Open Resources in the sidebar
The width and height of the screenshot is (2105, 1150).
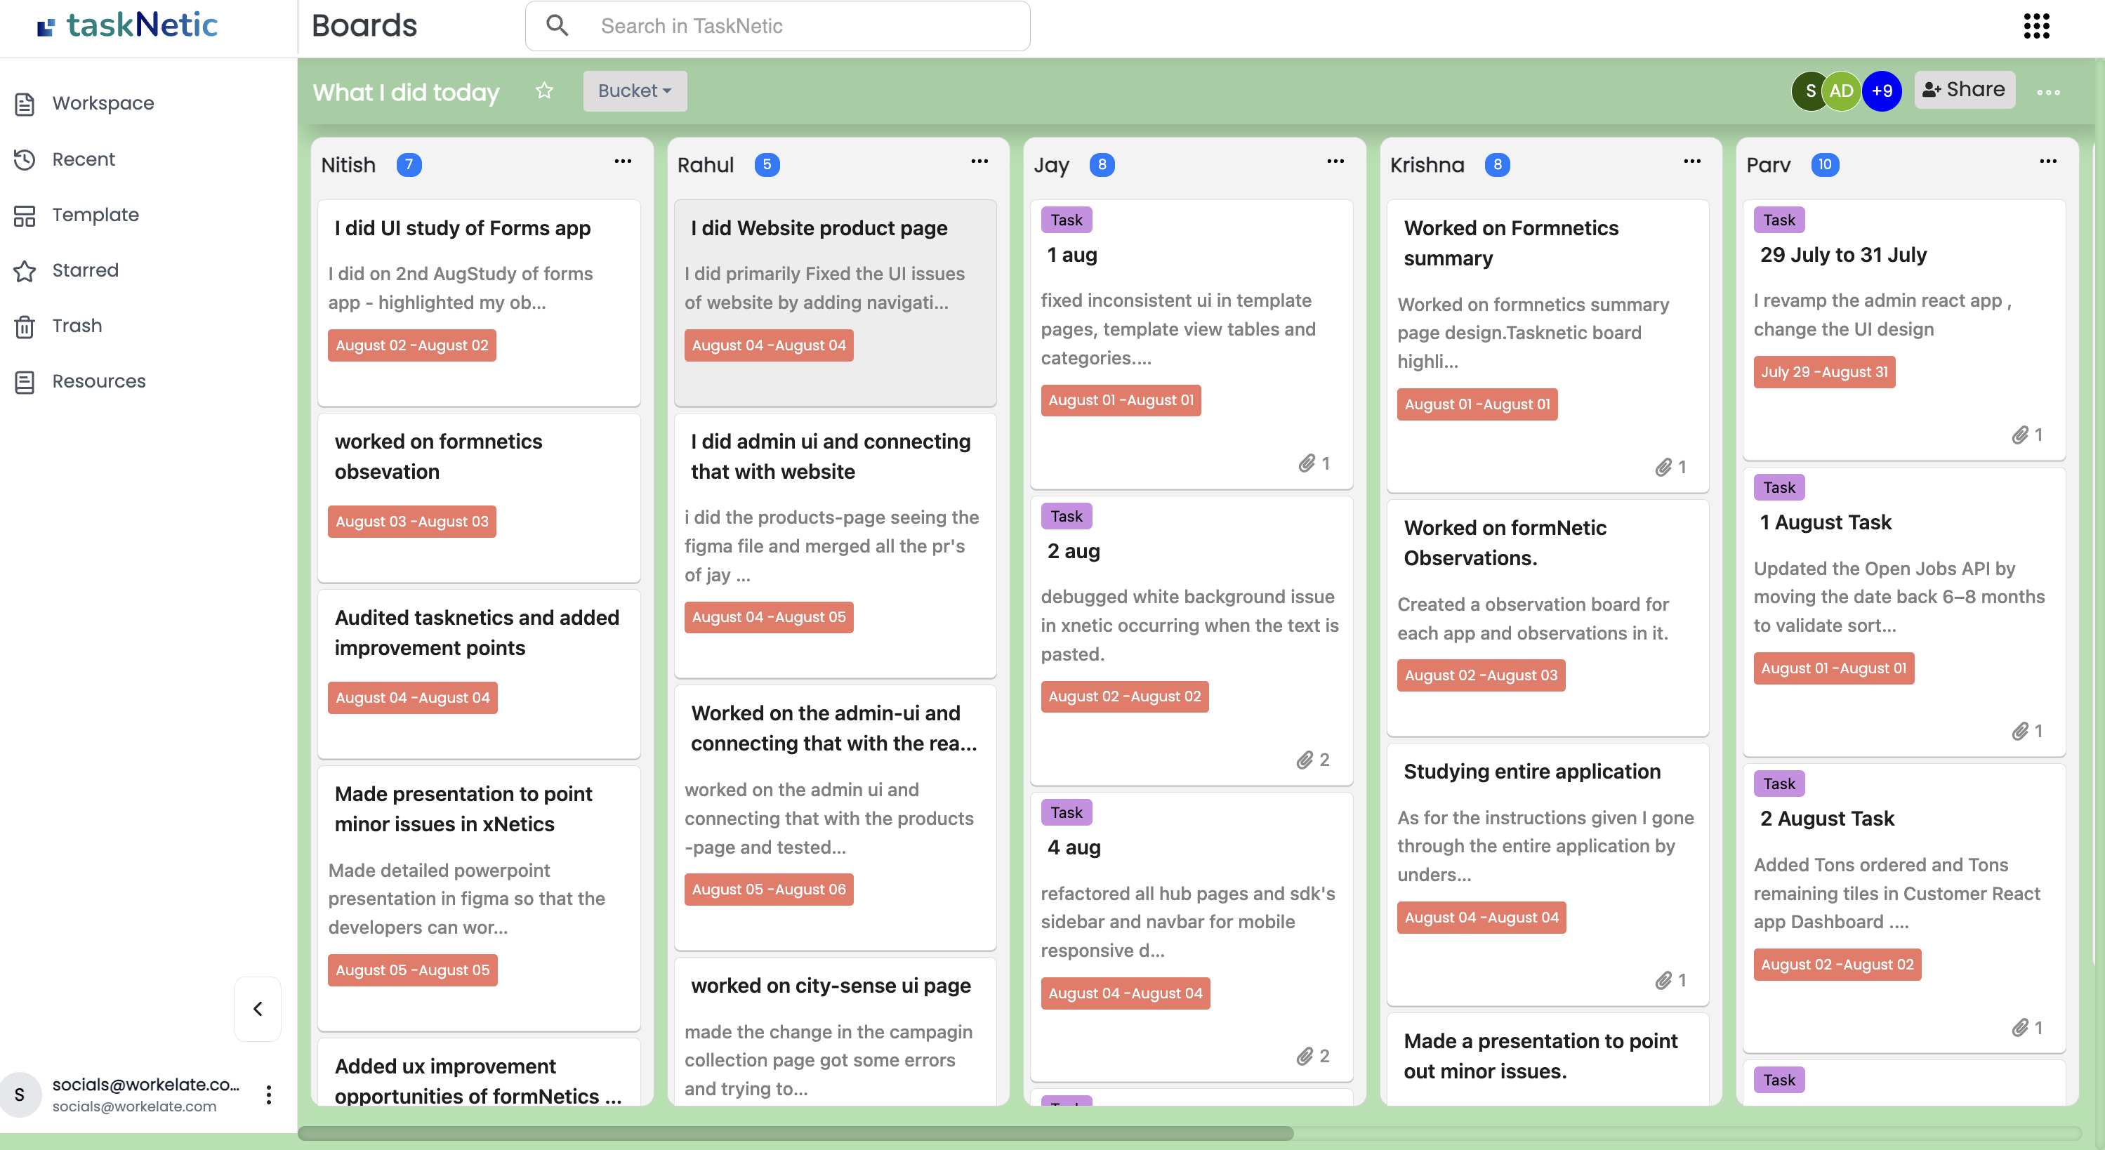98,382
